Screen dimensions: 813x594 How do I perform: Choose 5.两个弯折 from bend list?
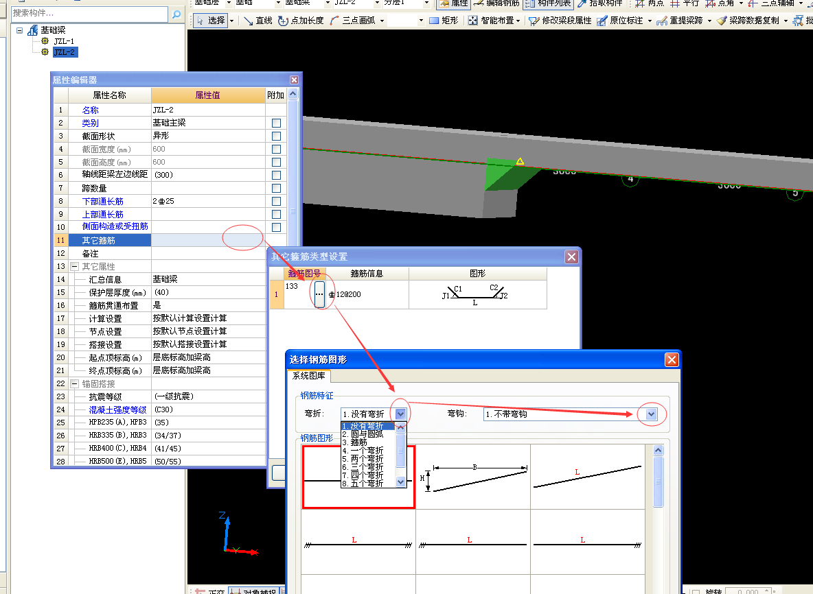[368, 459]
